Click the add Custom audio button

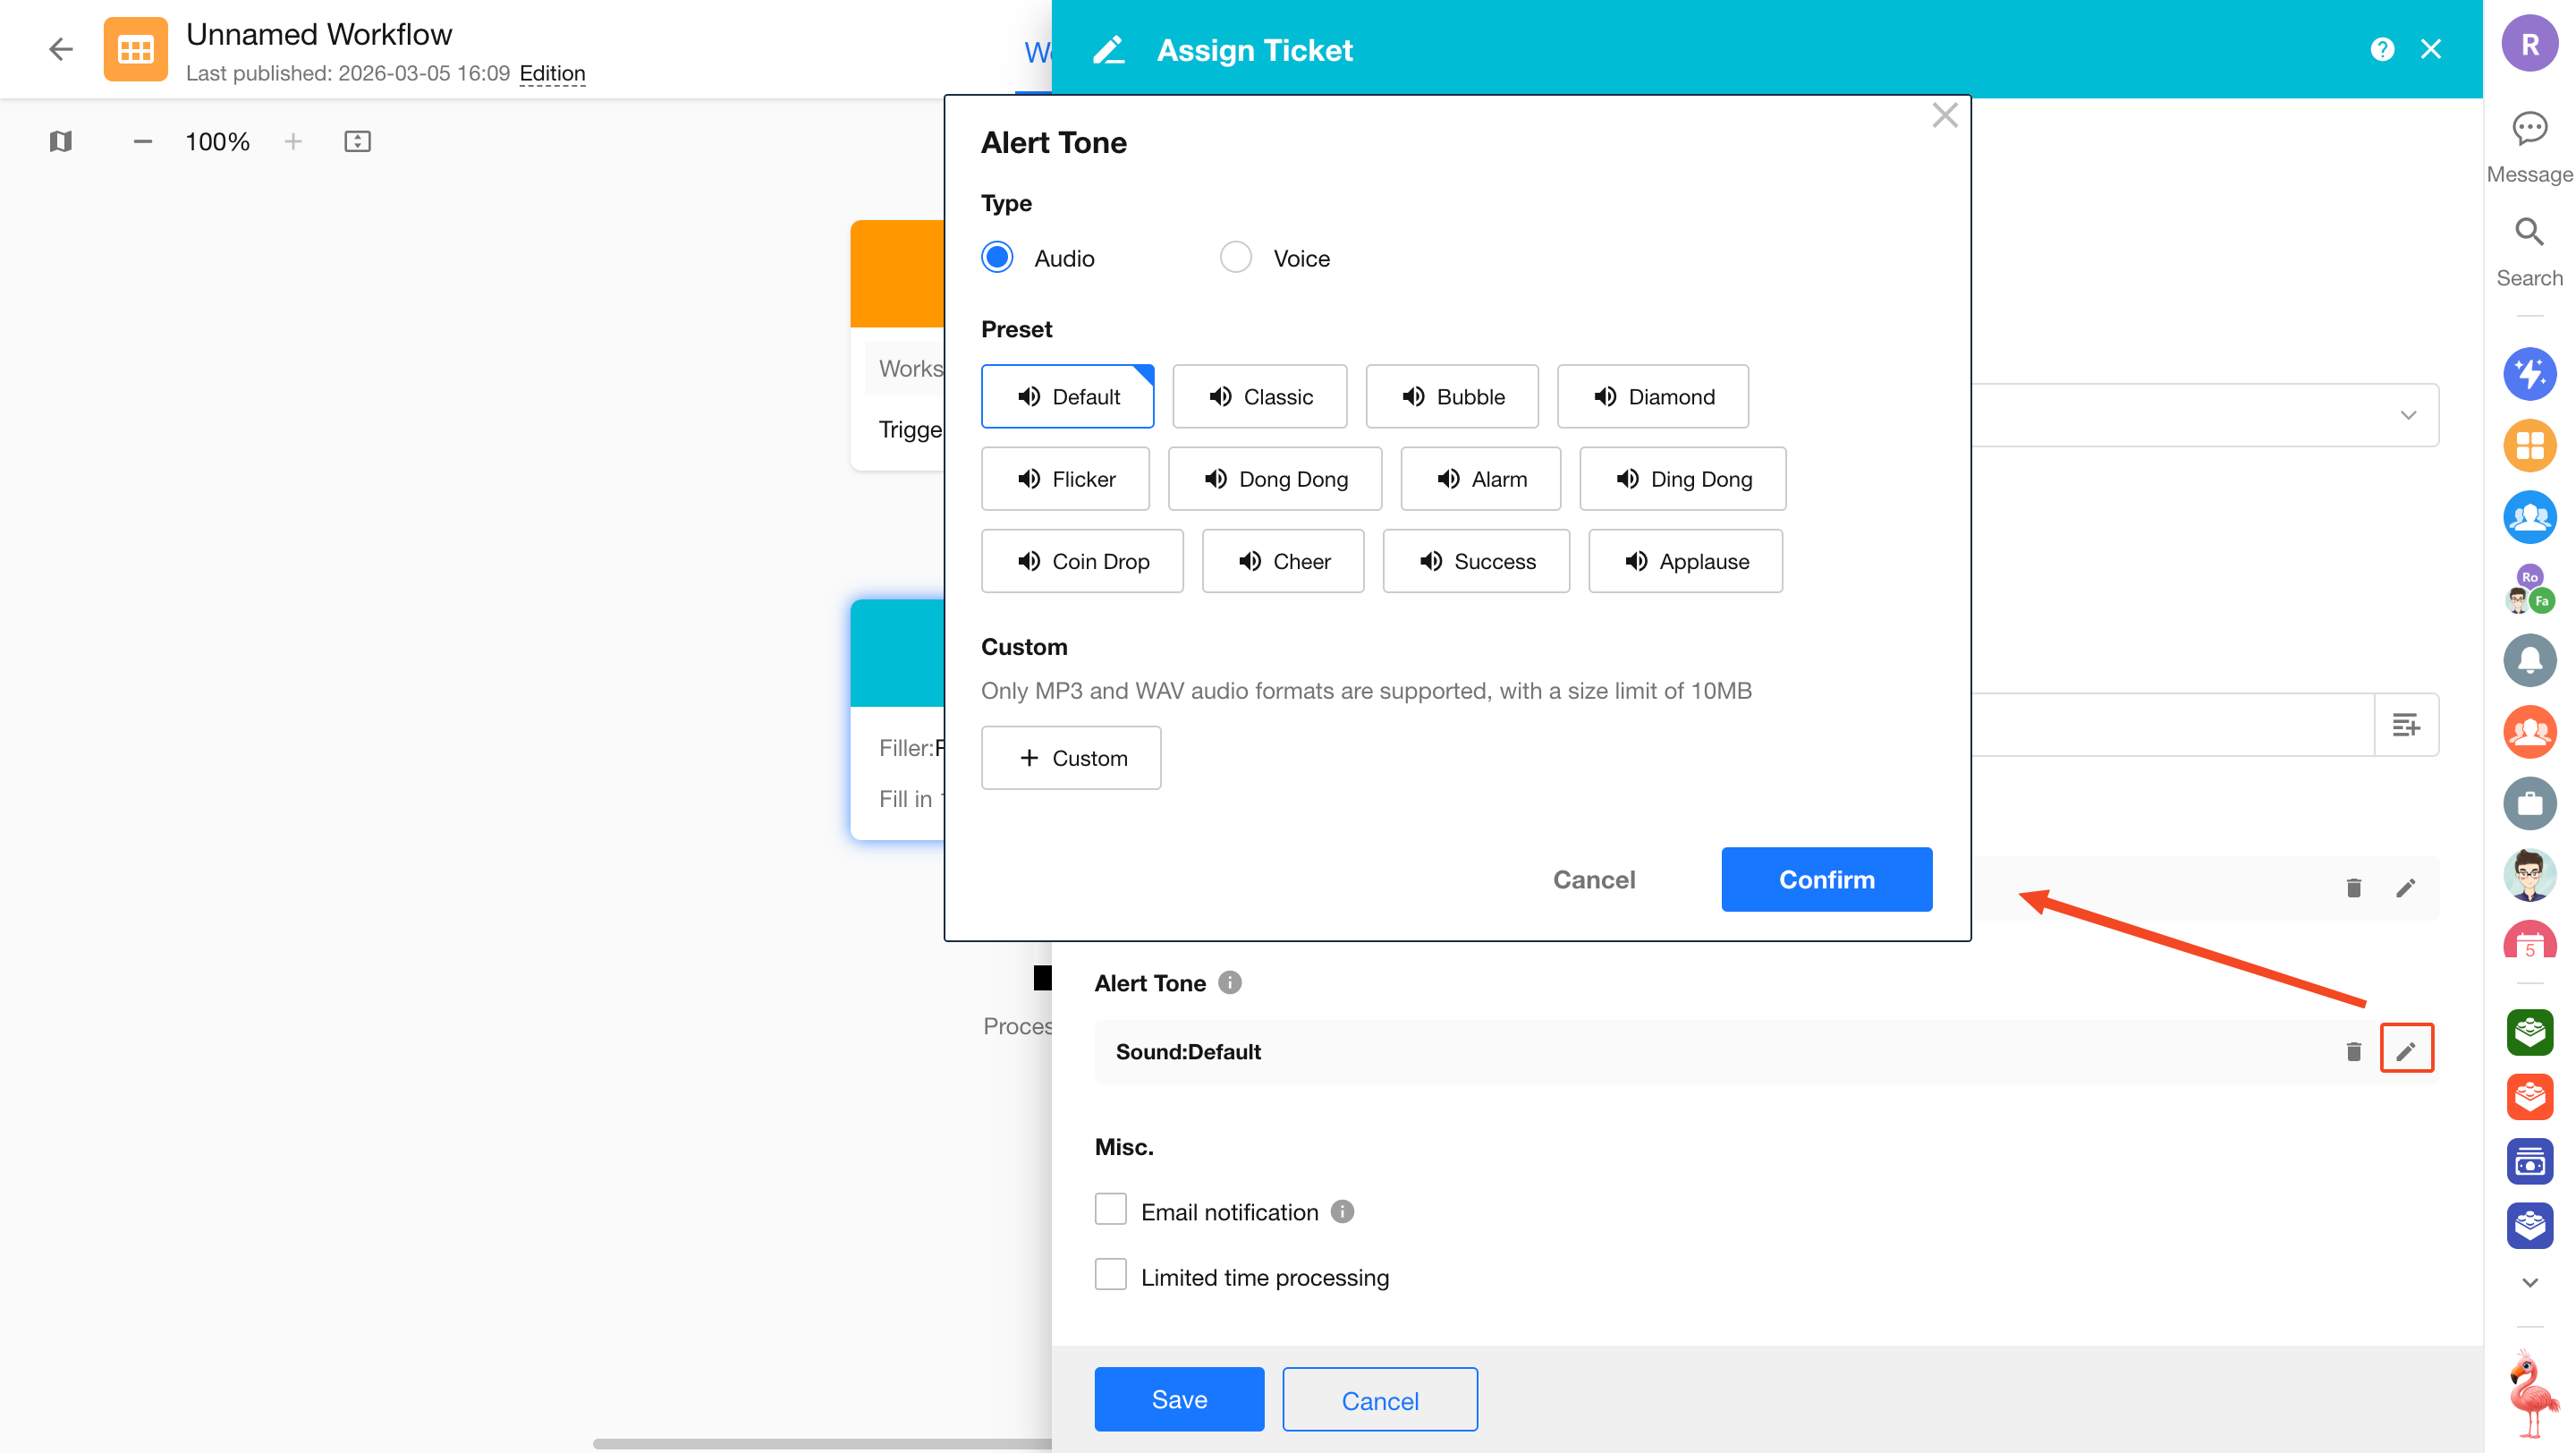tap(1071, 758)
